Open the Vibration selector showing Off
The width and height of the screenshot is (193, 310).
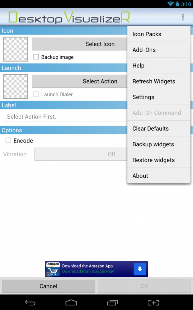(x=81, y=154)
